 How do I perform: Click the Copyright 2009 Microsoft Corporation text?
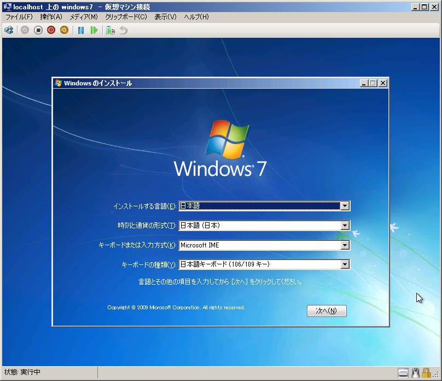click(x=176, y=308)
